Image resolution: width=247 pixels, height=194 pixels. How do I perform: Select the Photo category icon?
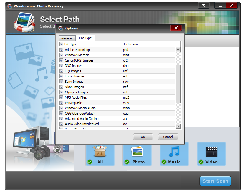(137, 151)
